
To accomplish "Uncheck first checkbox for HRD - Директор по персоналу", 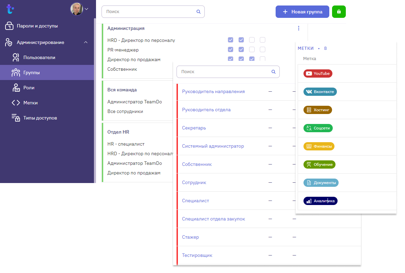I will (x=231, y=40).
